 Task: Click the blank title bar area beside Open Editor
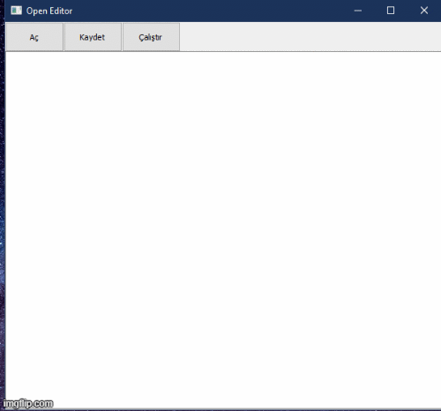pyautogui.click(x=206, y=11)
